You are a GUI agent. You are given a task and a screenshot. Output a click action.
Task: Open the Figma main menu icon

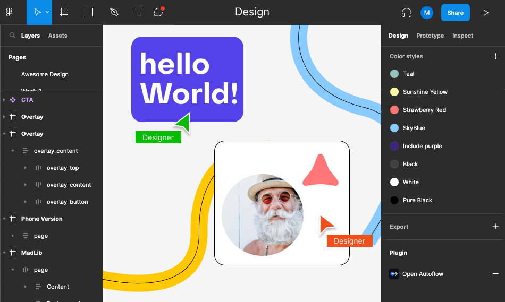coord(9,12)
